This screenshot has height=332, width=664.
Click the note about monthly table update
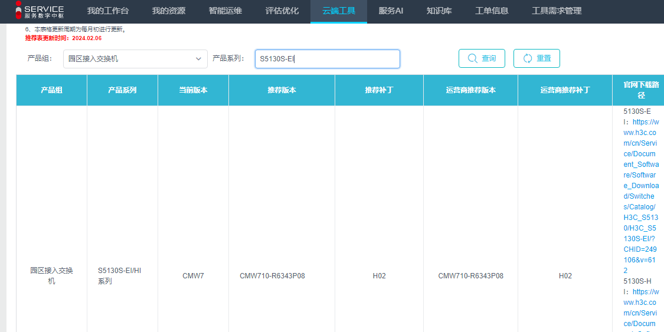76,29
